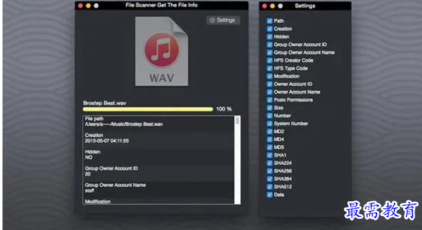422x230 pixels.
Task: Uncheck the SHA224 checkbox
Action: tap(270, 163)
